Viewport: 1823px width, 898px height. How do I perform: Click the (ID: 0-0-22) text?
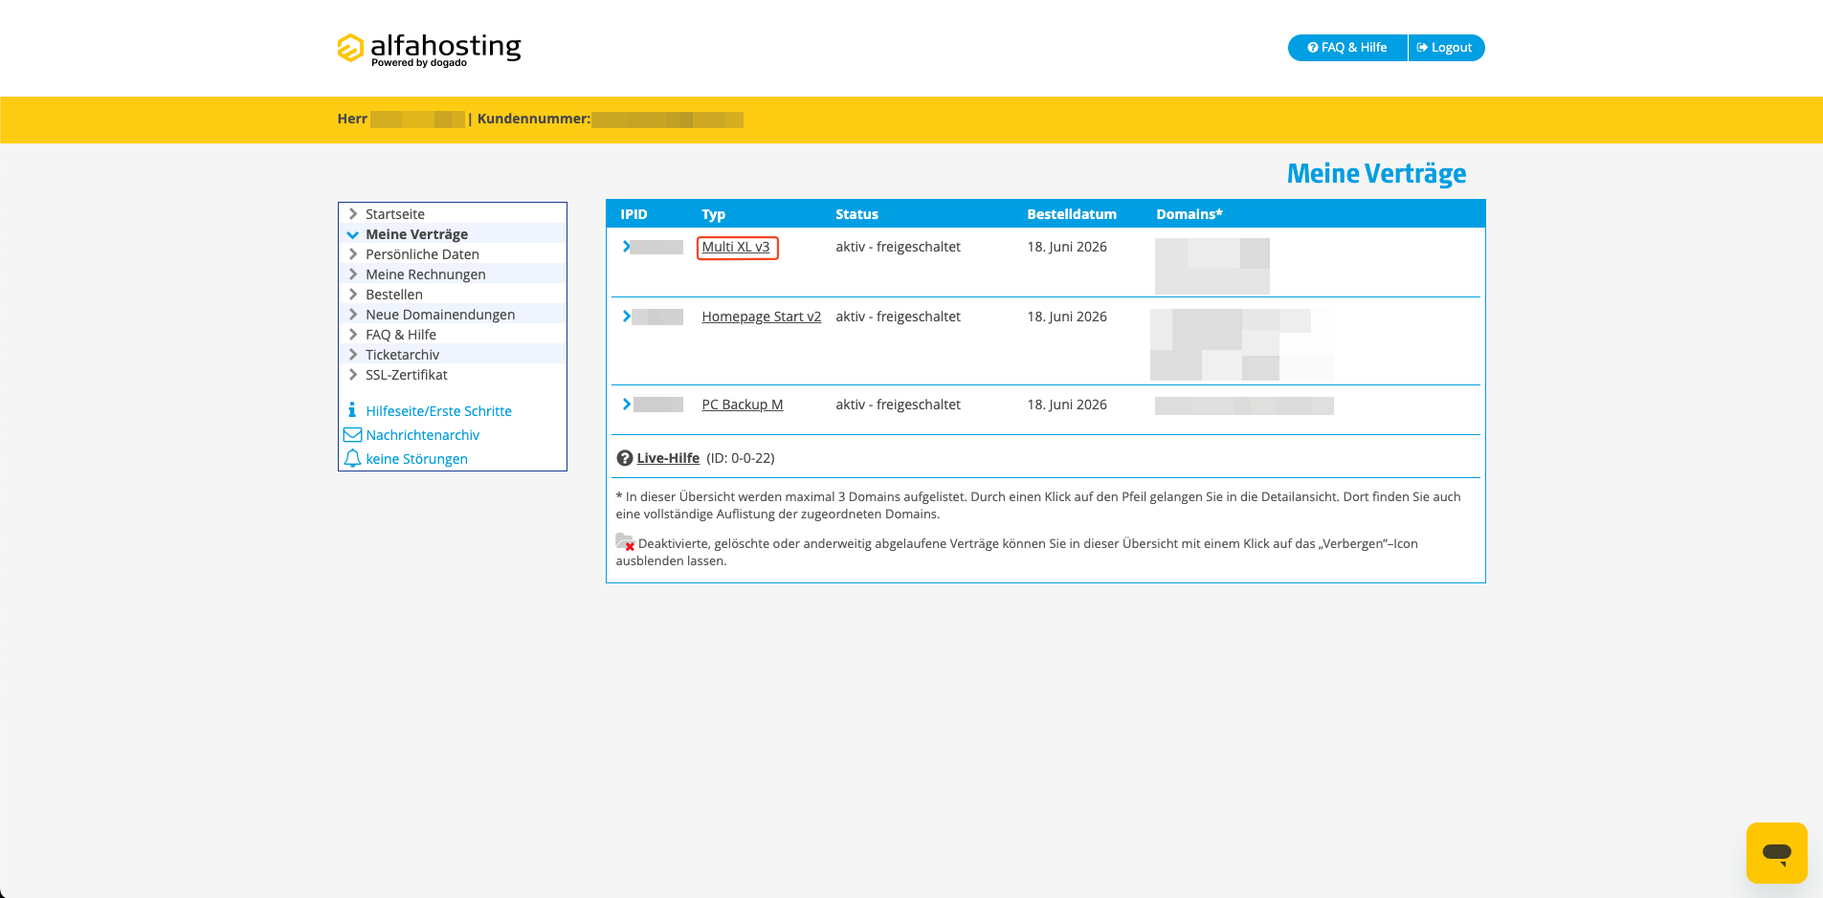click(741, 458)
